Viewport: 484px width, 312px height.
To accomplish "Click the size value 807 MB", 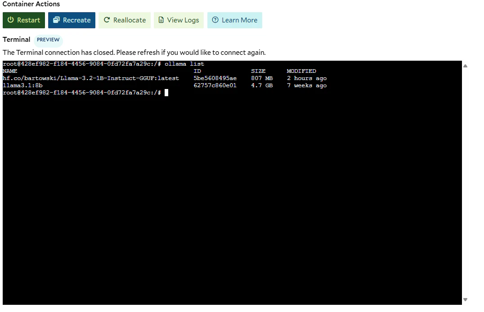I will pos(262,78).
